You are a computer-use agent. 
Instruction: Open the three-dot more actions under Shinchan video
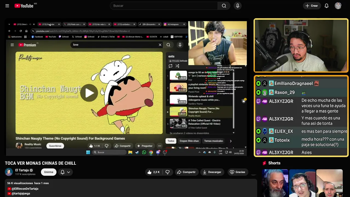pyautogui.click(x=159, y=146)
